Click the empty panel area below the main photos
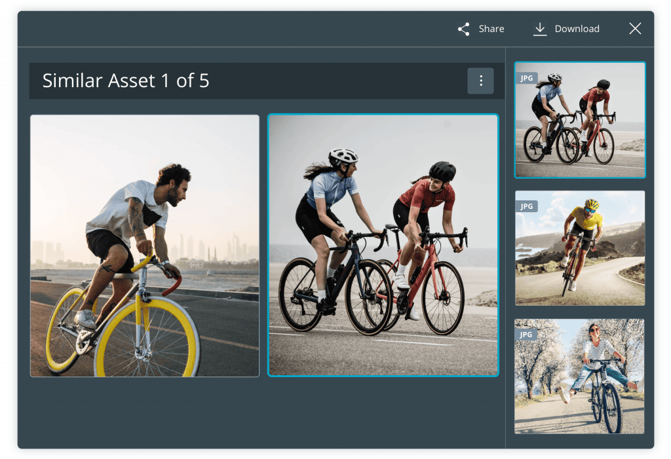Image resolution: width=671 pixels, height=459 pixels. [x=262, y=413]
